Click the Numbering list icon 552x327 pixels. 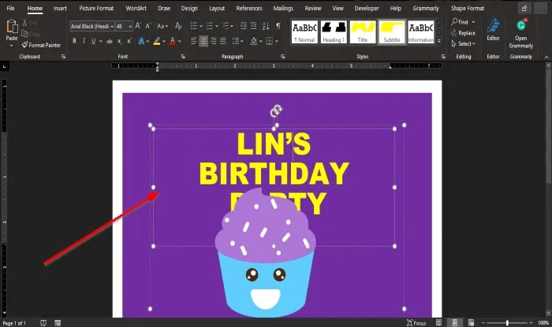point(210,26)
